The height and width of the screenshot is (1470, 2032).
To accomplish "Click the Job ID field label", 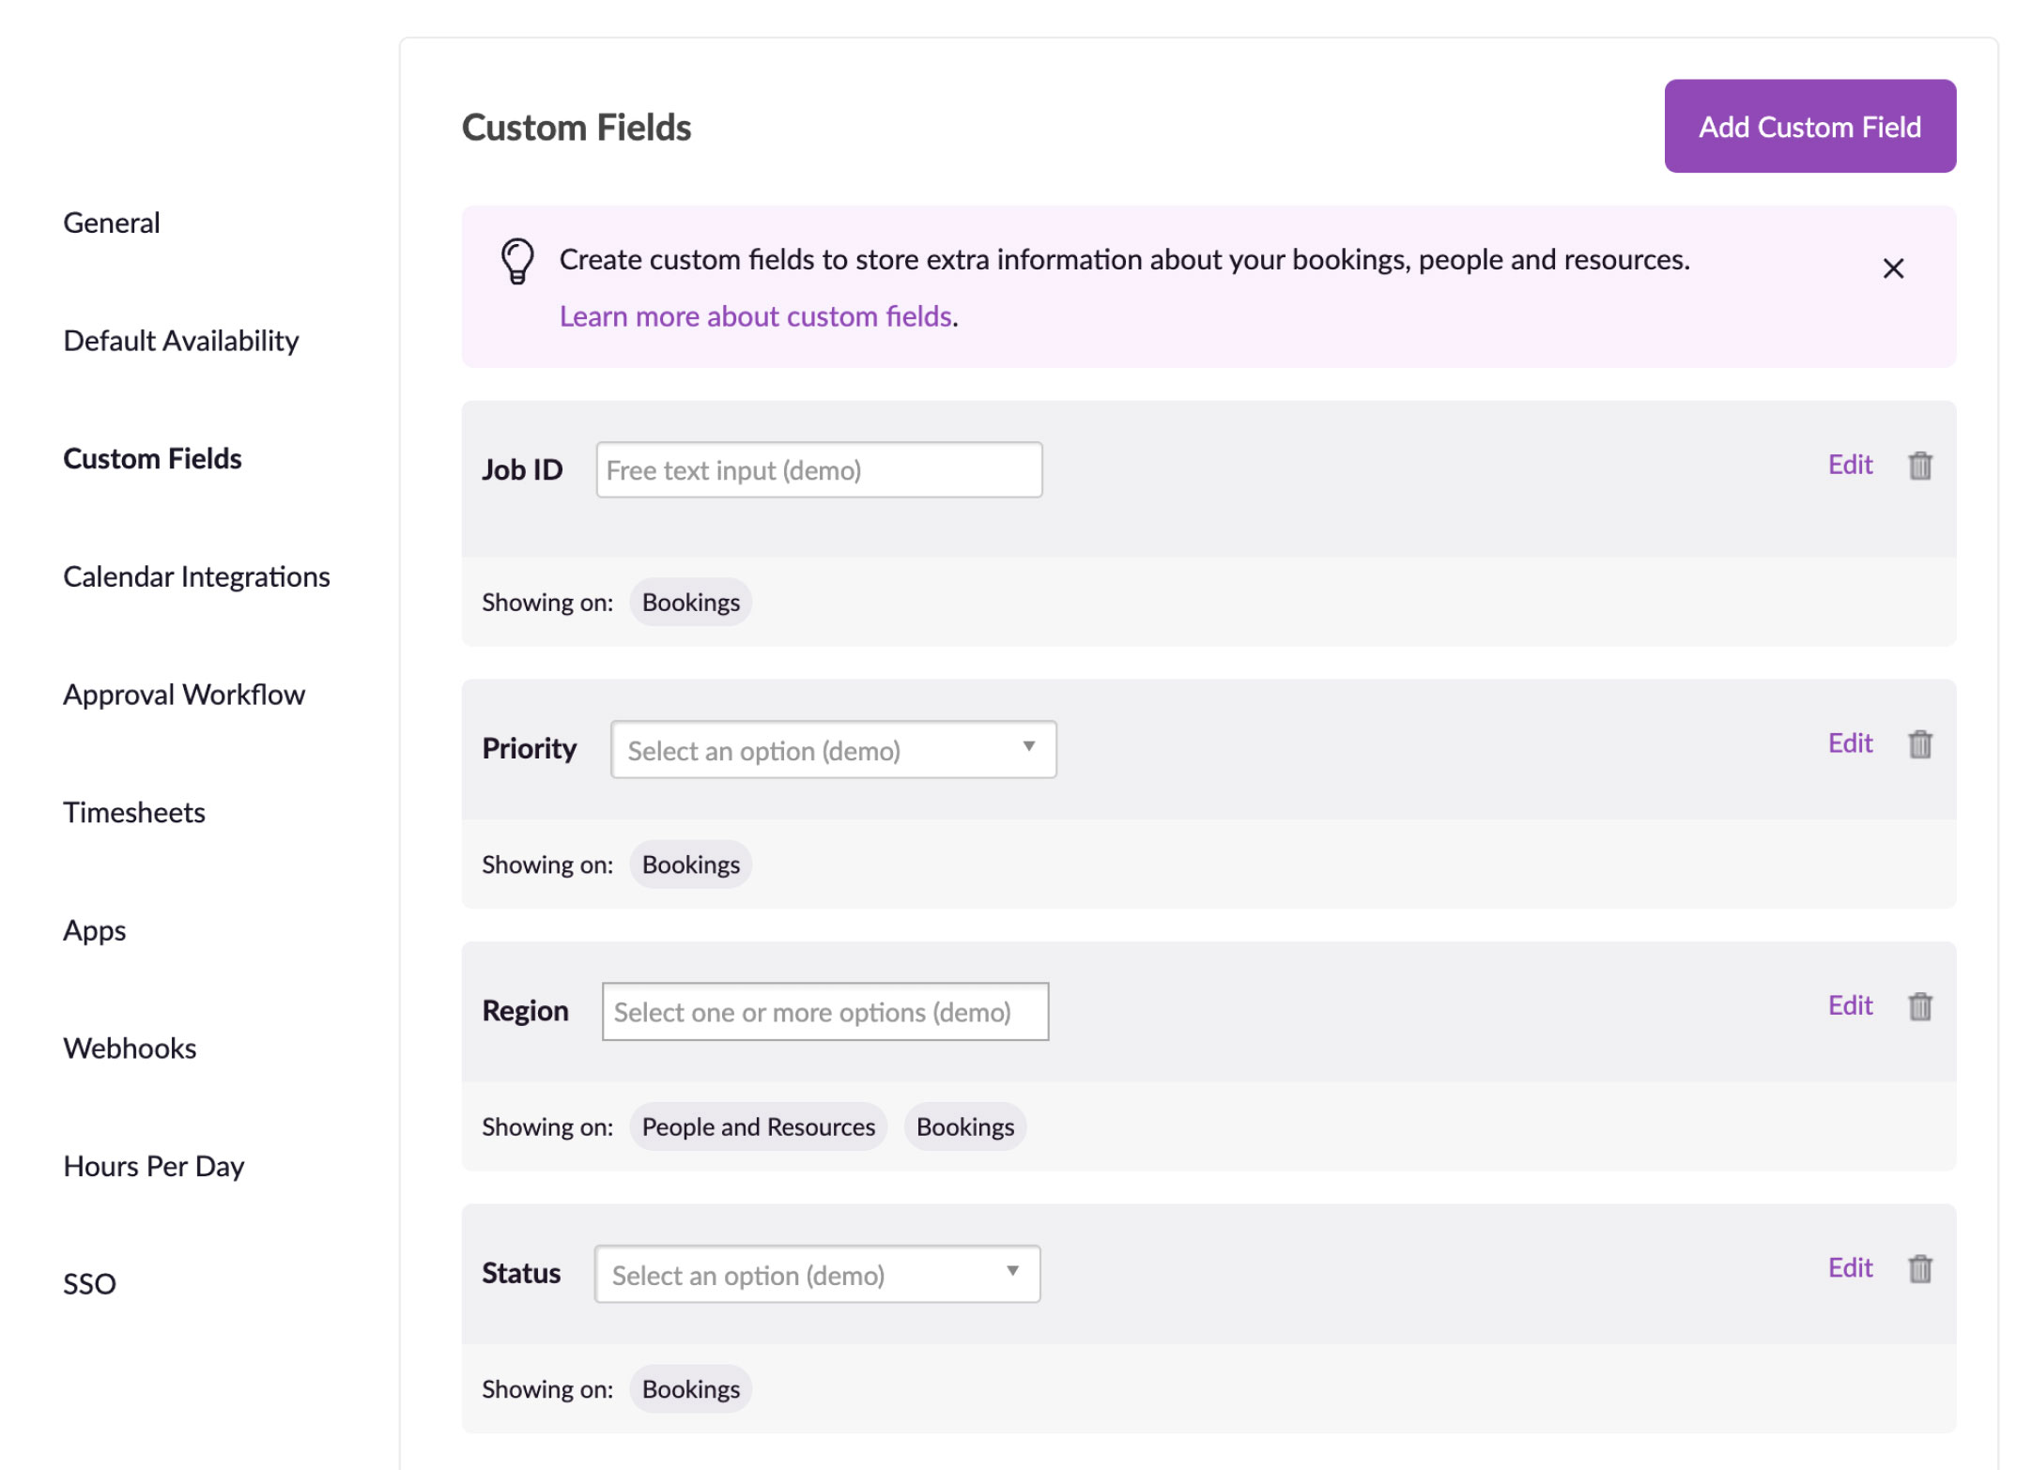I will tap(522, 470).
